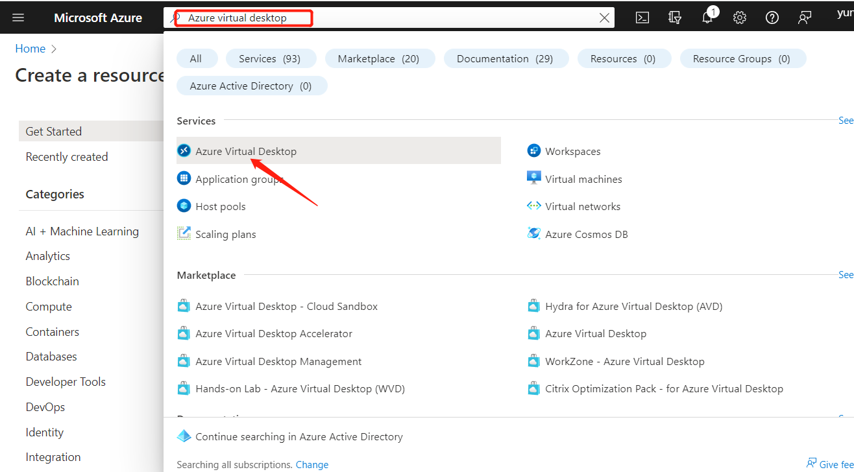Go to the Home breadcrumb
This screenshot has width=854, height=472.
[30, 49]
